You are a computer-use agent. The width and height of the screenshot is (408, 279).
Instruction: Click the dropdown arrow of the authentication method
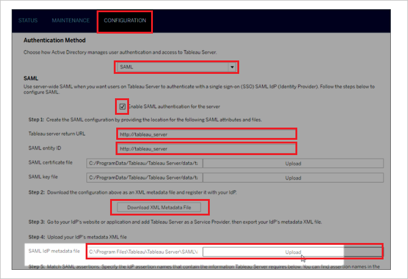232,67
